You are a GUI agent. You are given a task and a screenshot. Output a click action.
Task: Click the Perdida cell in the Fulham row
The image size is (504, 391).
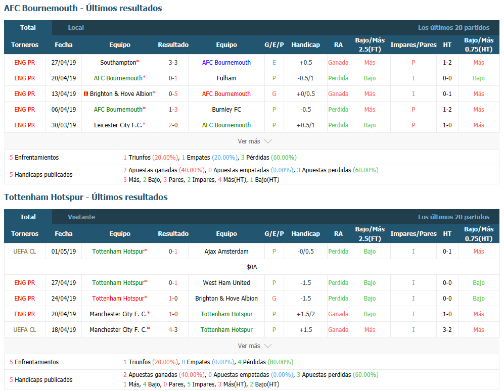[x=338, y=78]
